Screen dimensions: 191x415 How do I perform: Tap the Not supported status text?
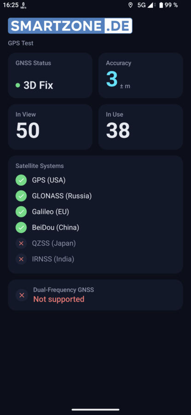(x=58, y=299)
